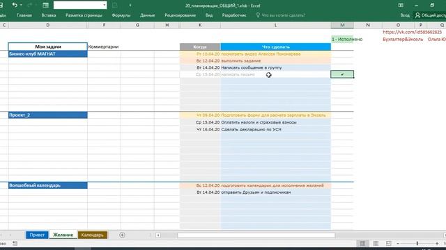Click the Бухгалтер&Эксель text

tap(403, 40)
